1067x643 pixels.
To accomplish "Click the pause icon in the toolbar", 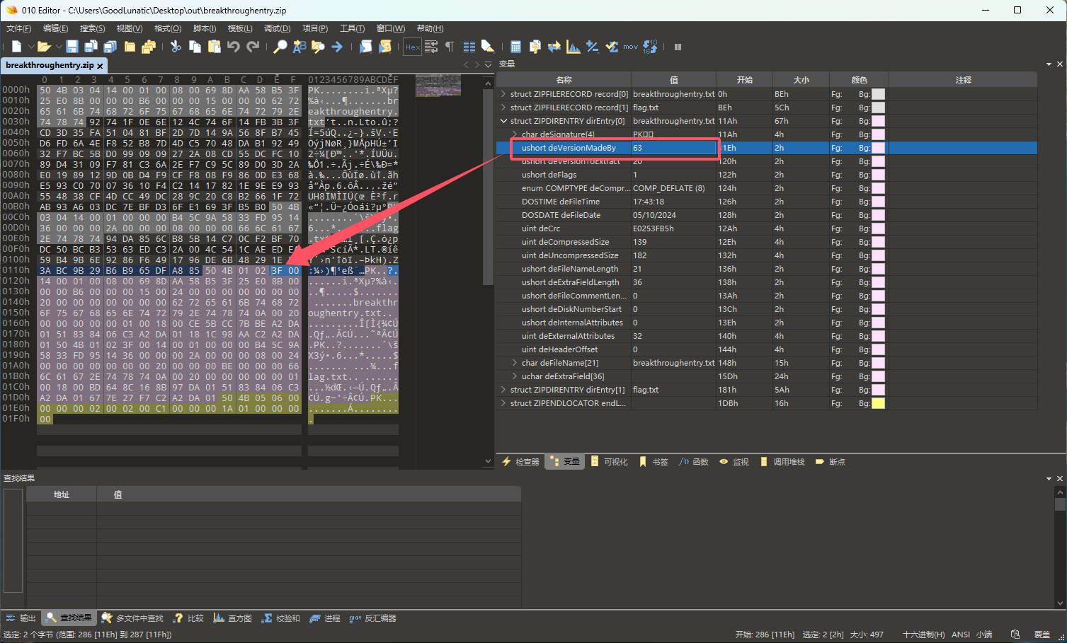I will (678, 47).
